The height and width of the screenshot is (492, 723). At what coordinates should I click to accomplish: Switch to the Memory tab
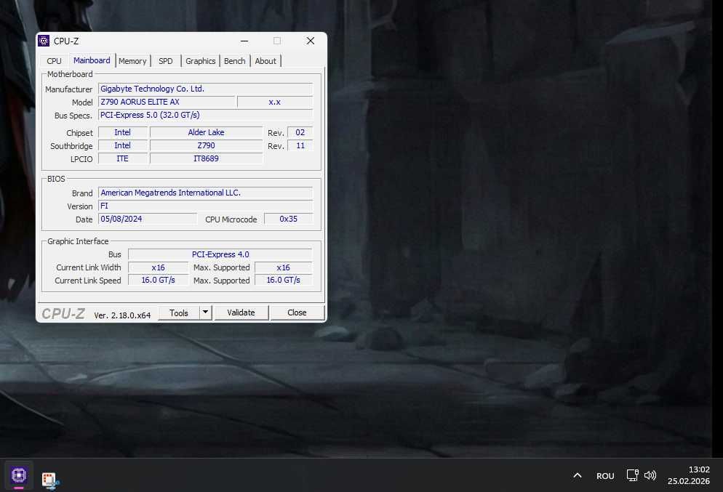(132, 61)
